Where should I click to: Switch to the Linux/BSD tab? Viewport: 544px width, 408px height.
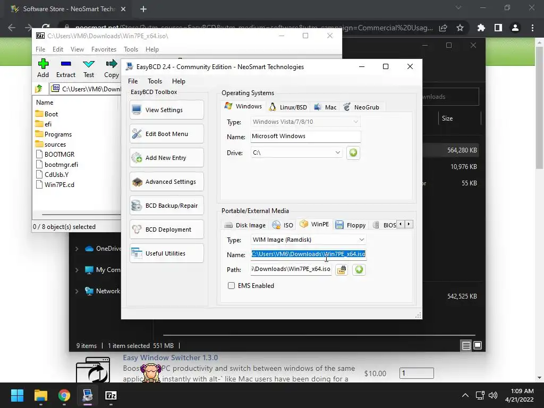(288, 107)
